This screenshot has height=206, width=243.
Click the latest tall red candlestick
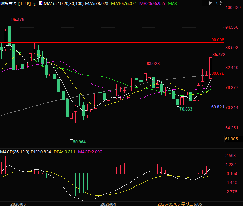point(211,68)
